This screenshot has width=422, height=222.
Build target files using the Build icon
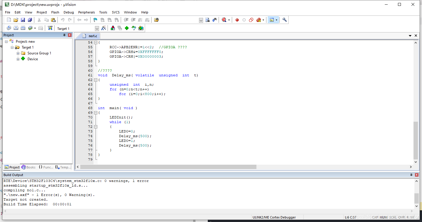coord(16,28)
